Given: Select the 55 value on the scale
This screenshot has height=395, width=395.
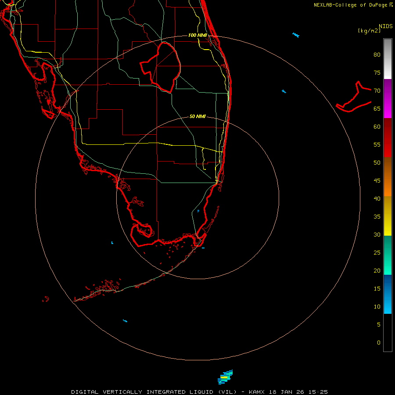Looking at the screenshot, I should [x=377, y=144].
